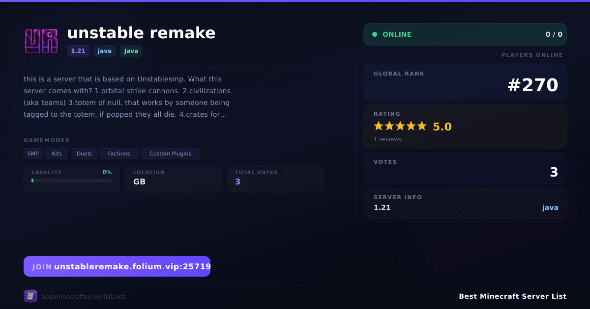The width and height of the screenshot is (590, 309).
Task: Click the "unstable remake" server title
Action: pyautogui.click(x=141, y=33)
